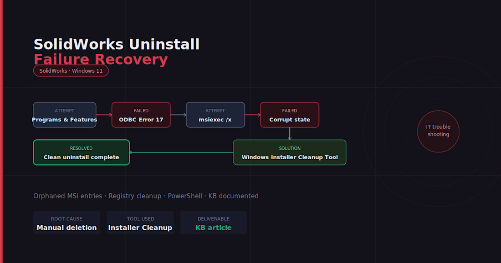
Task: Select the 'Installer Cleanup' tool used card
Action: point(140,223)
